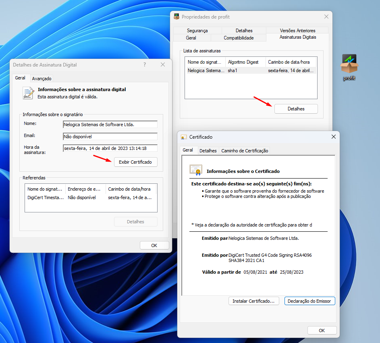Click the certificate ribbon icon beside Informações sobre o Certificado
This screenshot has width=380, height=343.
pyautogui.click(x=196, y=170)
